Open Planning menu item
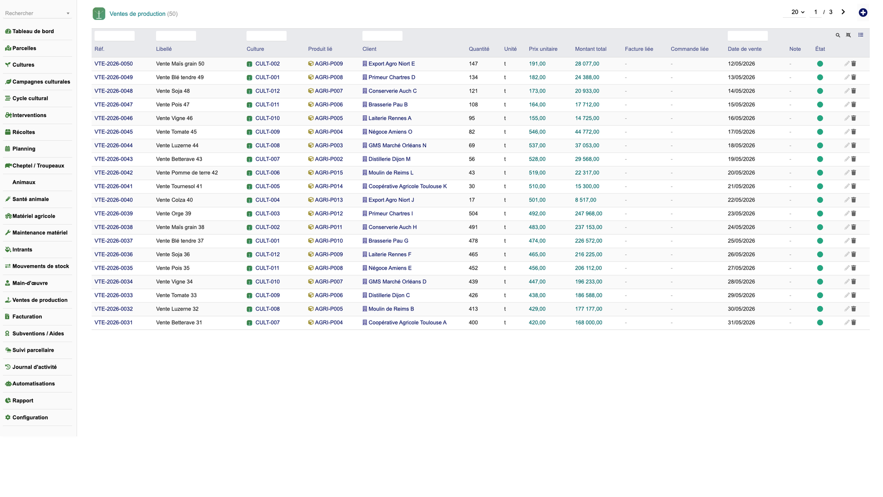Image resolution: width=883 pixels, height=497 pixels. pos(24,149)
